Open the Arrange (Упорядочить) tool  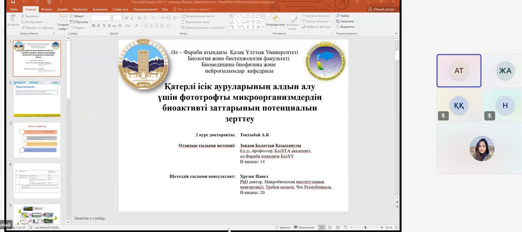tap(275, 22)
